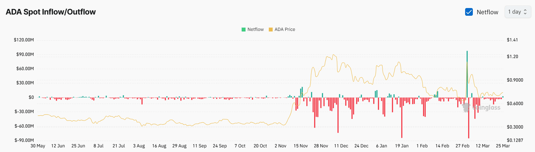
Task: Click the up-down chevron in interval selector
Action: (525, 12)
